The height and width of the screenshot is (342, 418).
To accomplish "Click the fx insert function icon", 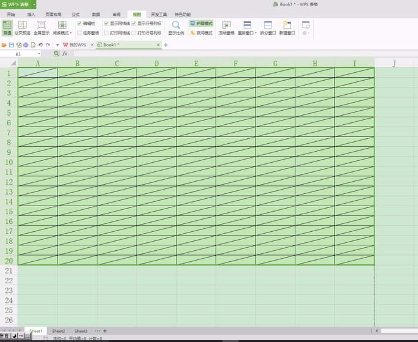I will (64, 54).
